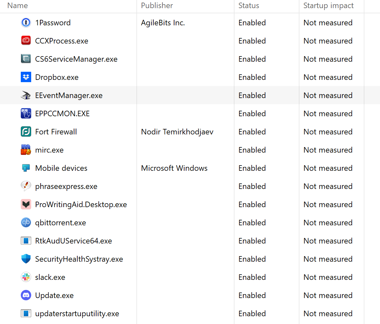Click Enabled status for CS6ServiceManager.exe
The image size is (380, 324).
(252, 59)
